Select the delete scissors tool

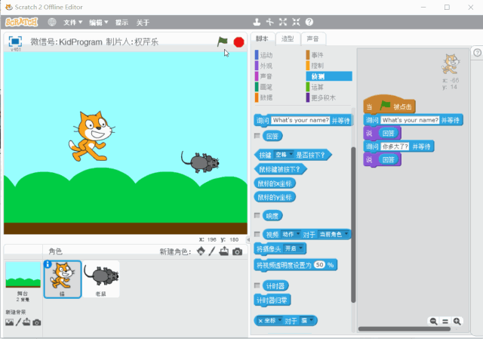click(270, 22)
